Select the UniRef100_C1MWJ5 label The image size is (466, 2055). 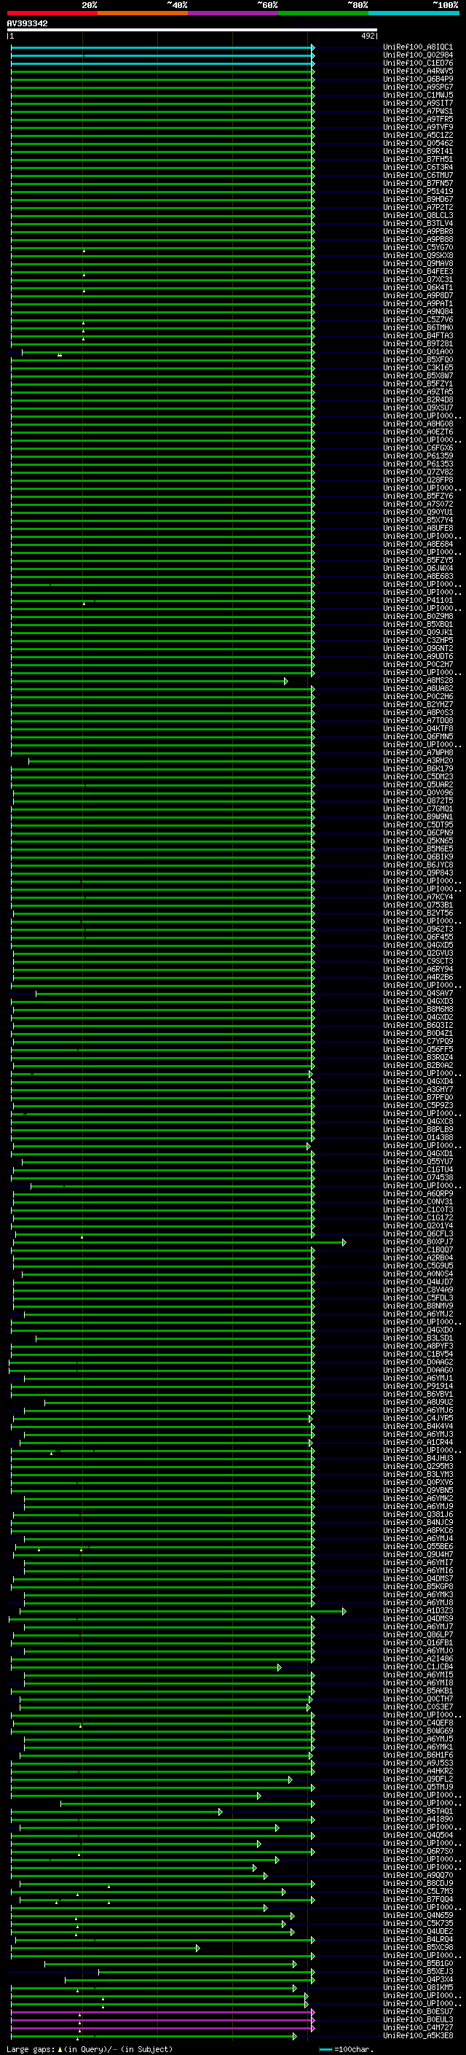(x=418, y=95)
